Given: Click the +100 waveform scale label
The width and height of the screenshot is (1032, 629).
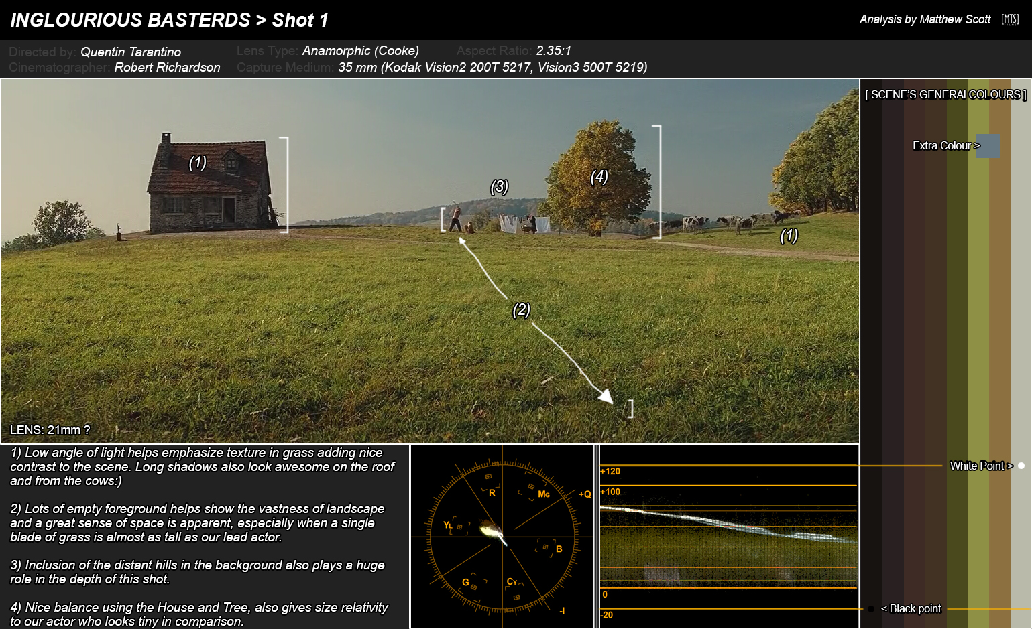Looking at the screenshot, I should 610,492.
